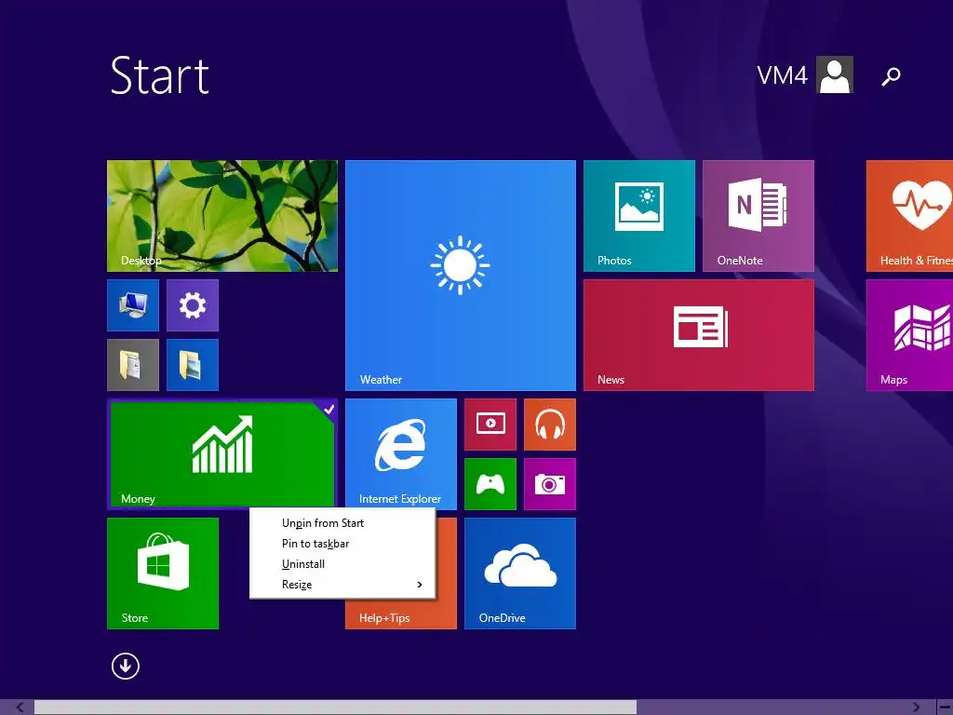Click the VM4 user name

tap(782, 75)
